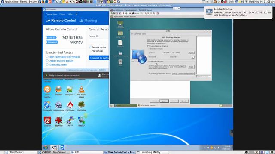Switch to the Meeting tab
This screenshot has width=275, height=154.
click(88, 21)
